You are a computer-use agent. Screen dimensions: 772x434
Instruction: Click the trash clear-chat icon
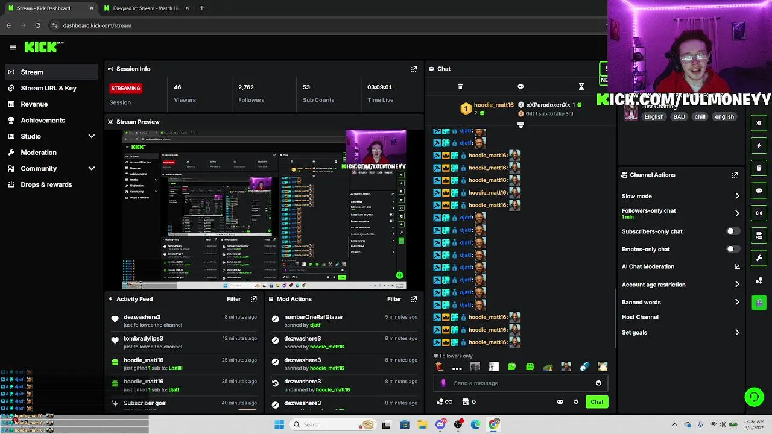(460, 87)
